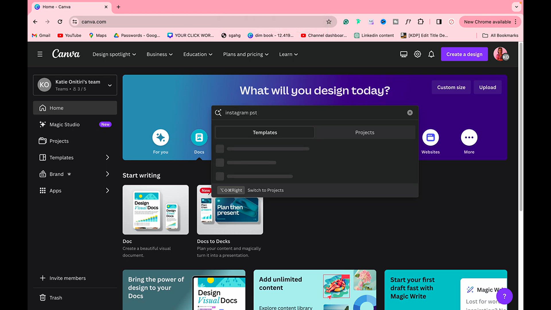551x310 pixels.
Task: Switch to Projects search tab
Action: click(365, 132)
